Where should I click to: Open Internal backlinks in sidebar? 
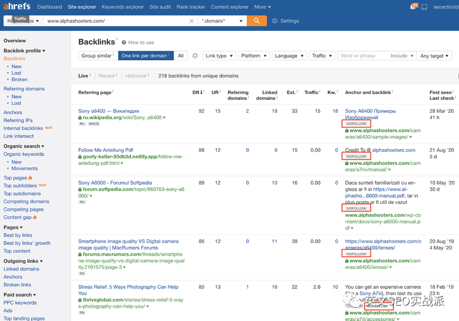click(23, 128)
